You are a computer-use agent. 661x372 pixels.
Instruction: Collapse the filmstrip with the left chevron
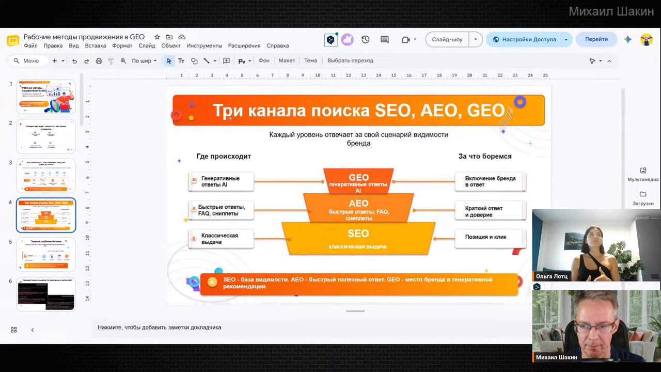[33, 330]
